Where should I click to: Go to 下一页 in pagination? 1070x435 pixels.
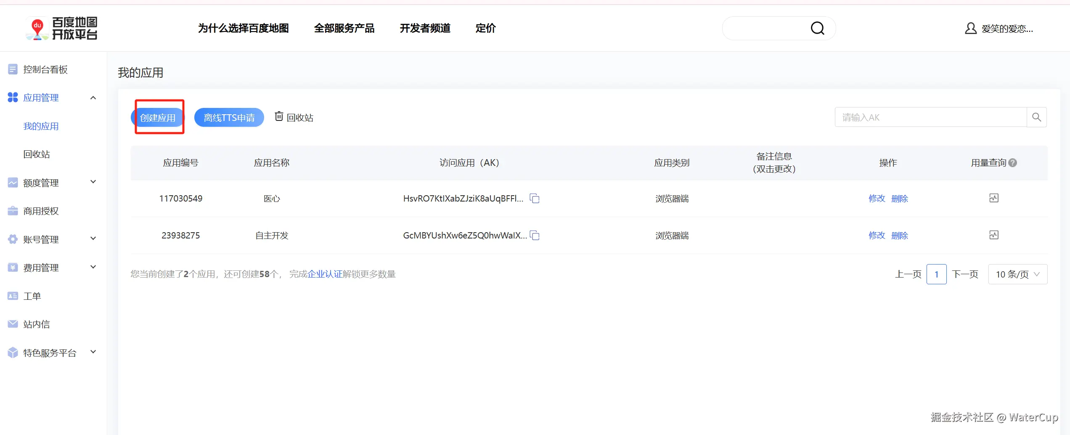click(x=965, y=274)
